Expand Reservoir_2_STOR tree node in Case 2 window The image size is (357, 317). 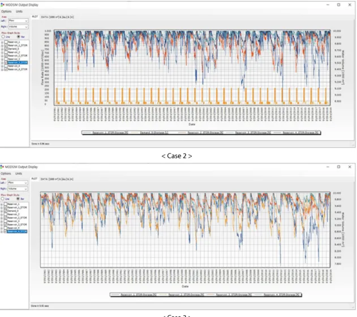(2, 56)
